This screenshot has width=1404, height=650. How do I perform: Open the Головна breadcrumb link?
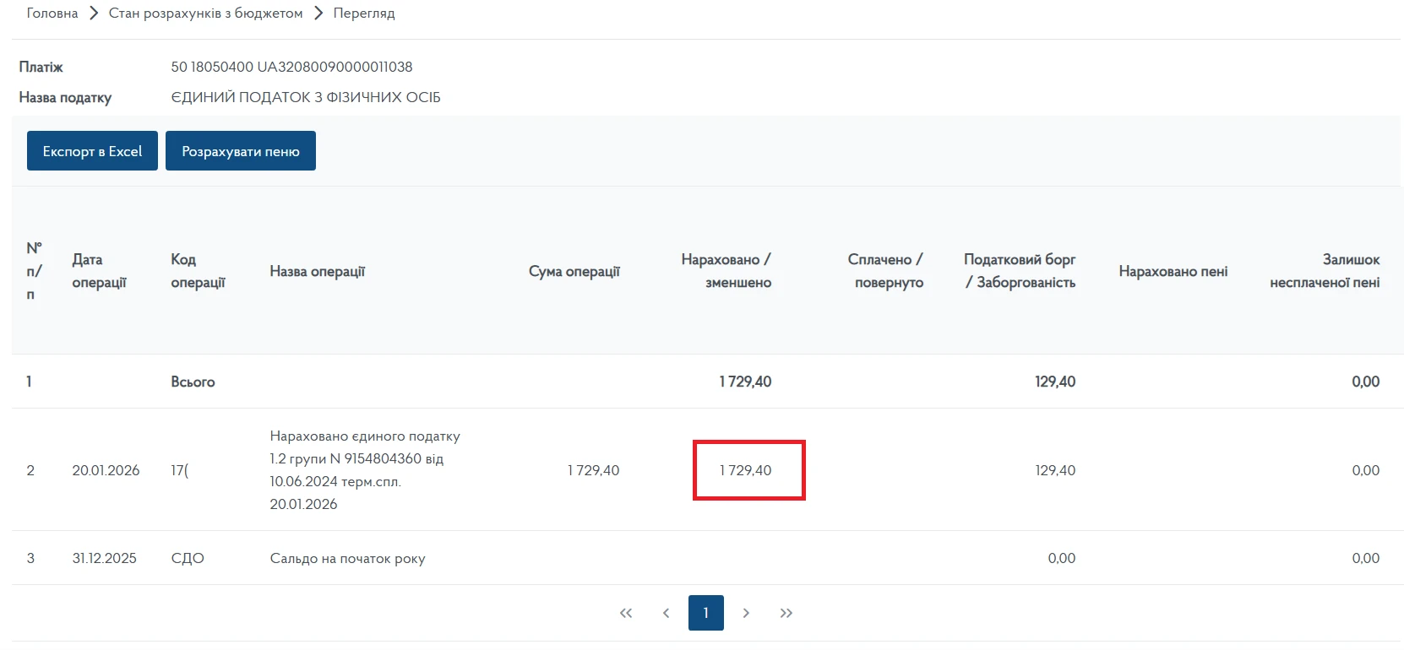click(52, 14)
